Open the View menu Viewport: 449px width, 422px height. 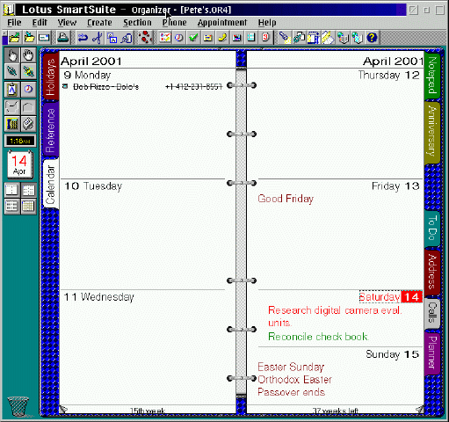[x=67, y=23]
